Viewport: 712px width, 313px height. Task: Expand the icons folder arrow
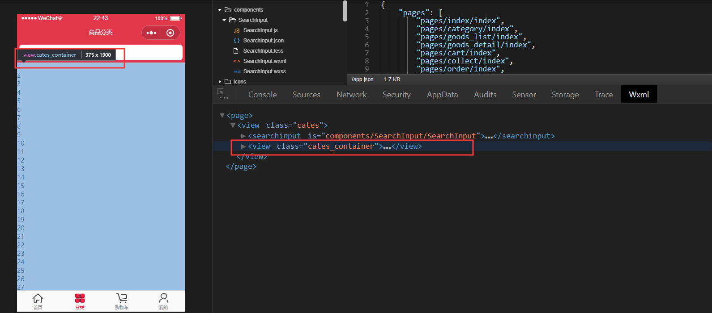(x=220, y=82)
